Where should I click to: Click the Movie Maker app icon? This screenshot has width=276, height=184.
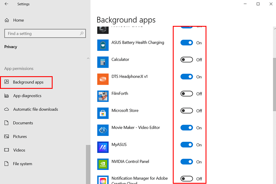pos(103,130)
